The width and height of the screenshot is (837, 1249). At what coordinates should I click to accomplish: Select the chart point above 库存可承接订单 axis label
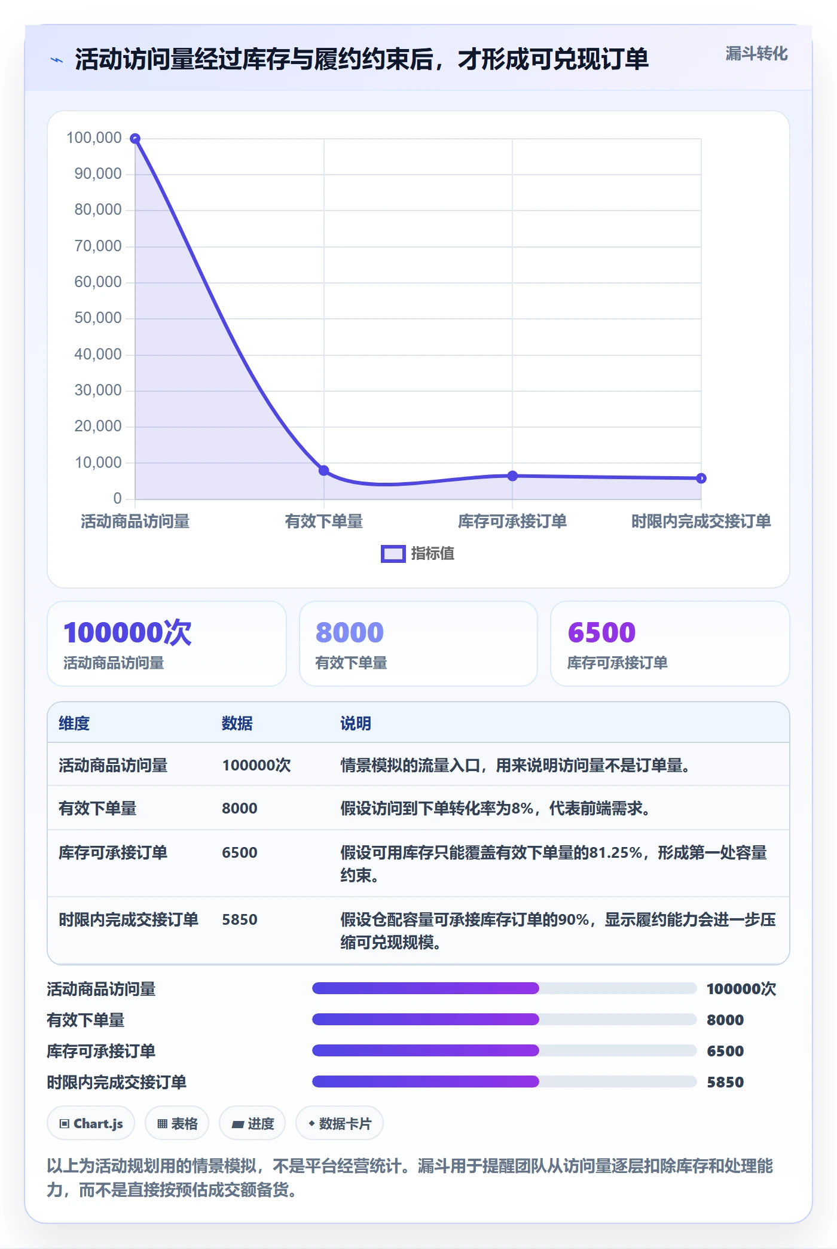tap(512, 476)
